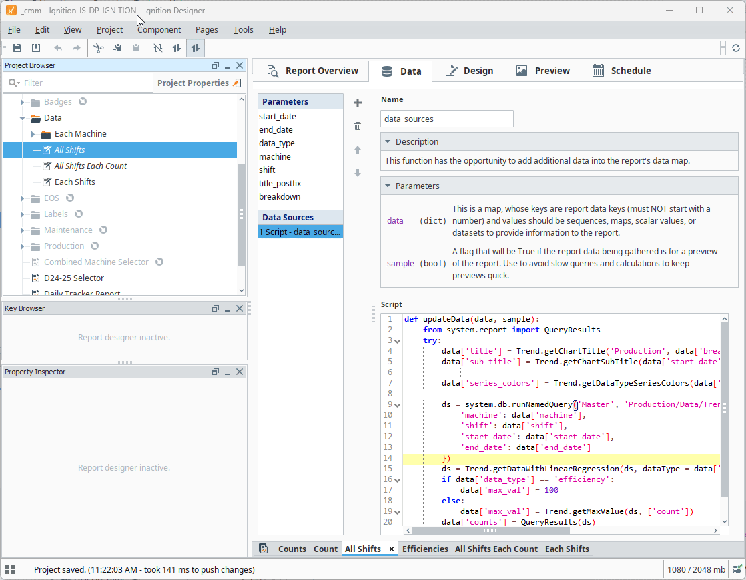746x580 pixels.
Task: Expand the Labels folder
Action: 22,214
